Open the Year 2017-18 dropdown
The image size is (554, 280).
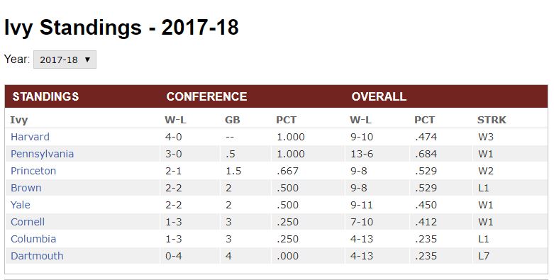(65, 60)
